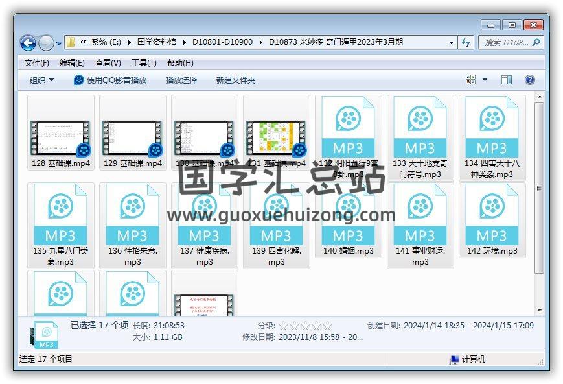Open the 组织 dropdown menu
Image resolution: width=563 pixels, height=384 pixels.
42,80
